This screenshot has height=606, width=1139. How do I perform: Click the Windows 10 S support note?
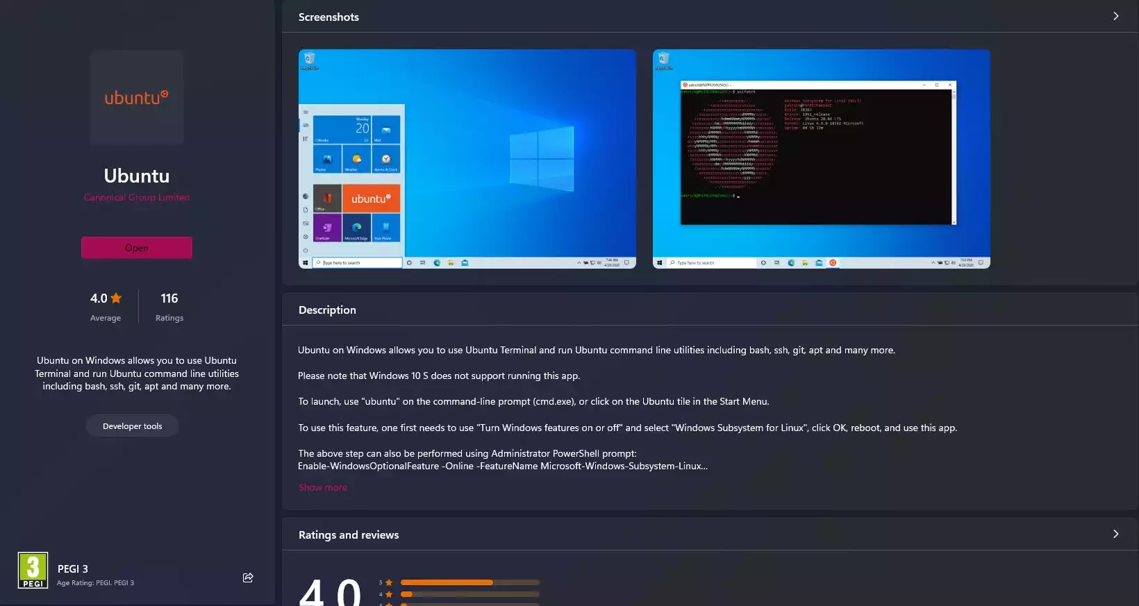439,376
